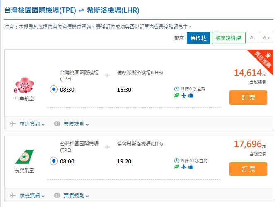Open the 碳排說明 carbon emissions explanation
Screen dimensions: 275x207
[x=229, y=38]
